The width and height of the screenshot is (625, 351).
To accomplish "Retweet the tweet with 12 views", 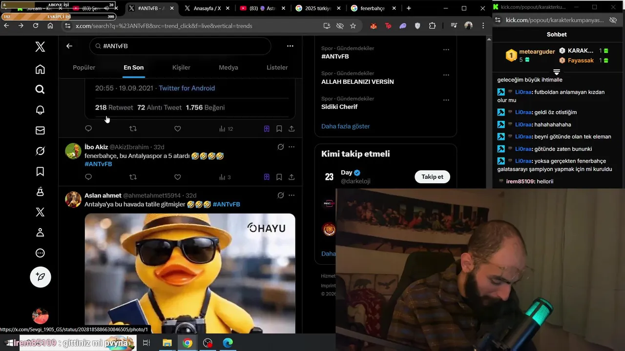I will tap(133, 129).
